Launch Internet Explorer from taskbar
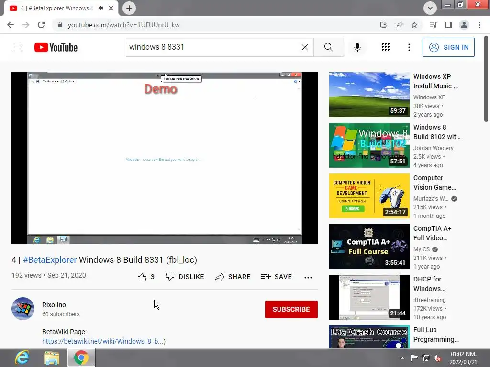The height and width of the screenshot is (367, 490). point(22,357)
